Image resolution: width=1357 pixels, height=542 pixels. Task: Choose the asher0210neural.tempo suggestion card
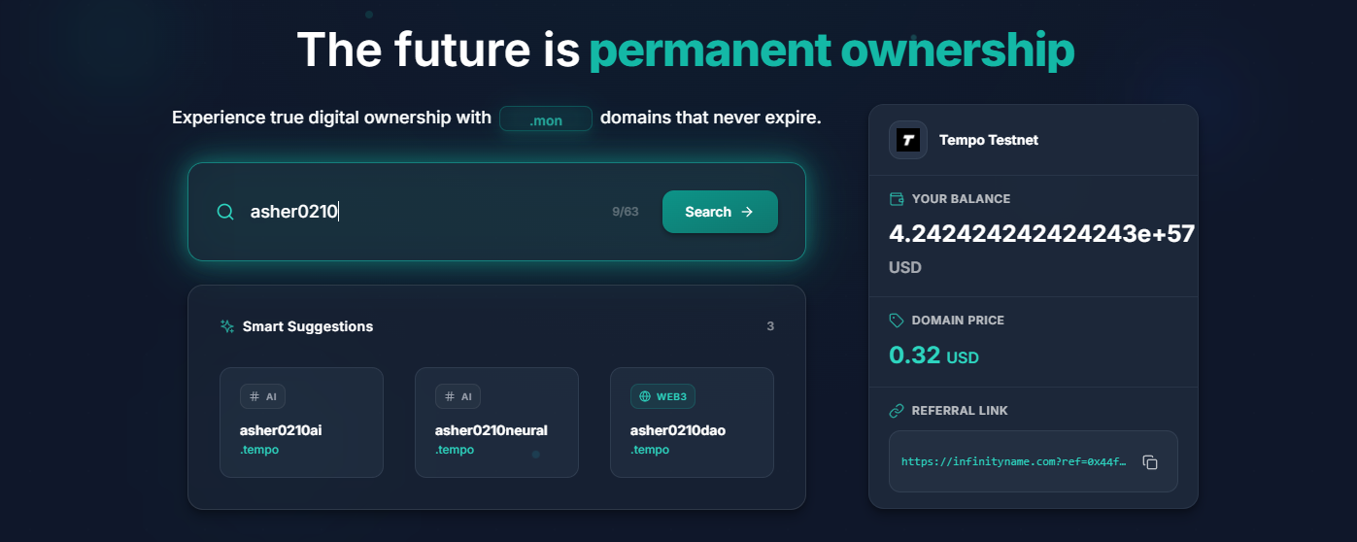[496, 423]
